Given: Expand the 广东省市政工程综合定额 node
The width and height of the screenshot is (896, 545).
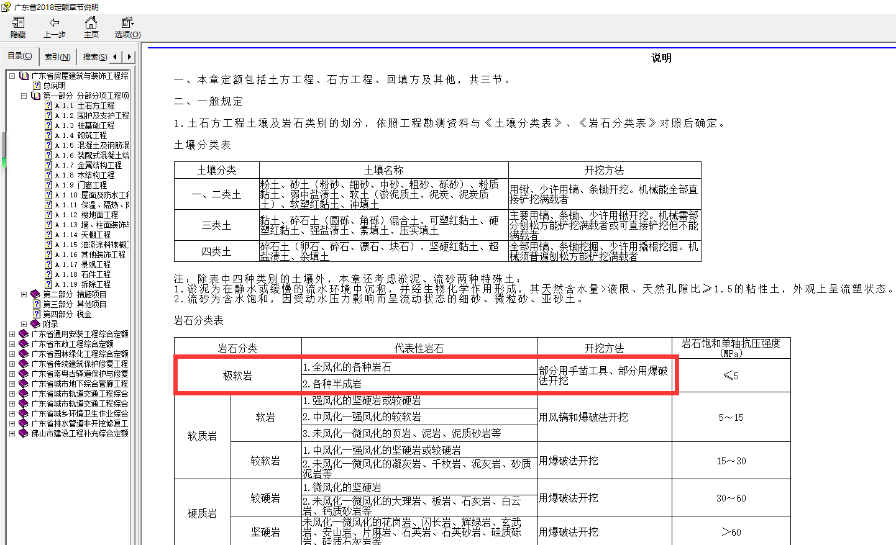Looking at the screenshot, I should 12,344.
